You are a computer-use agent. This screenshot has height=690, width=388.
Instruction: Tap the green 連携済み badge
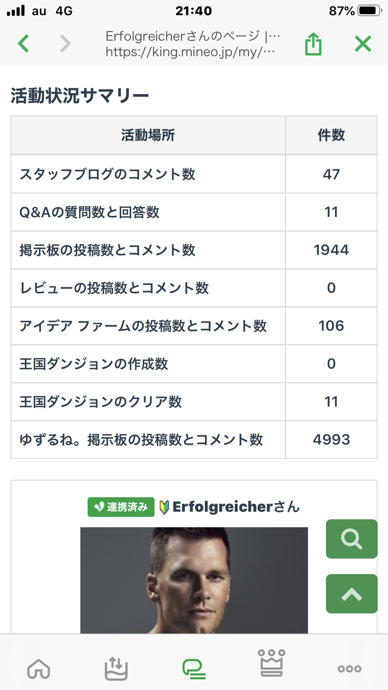pyautogui.click(x=121, y=507)
